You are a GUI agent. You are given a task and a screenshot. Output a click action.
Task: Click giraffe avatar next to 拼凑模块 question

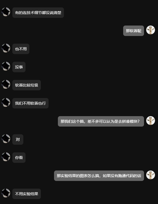(x=151, y=121)
